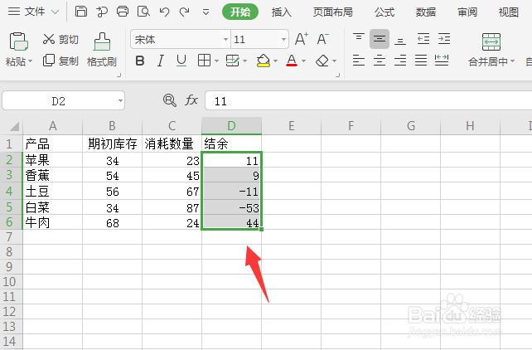This screenshot has width=532, height=350.
Task: Set bottom vertical alignment
Action: [400, 41]
